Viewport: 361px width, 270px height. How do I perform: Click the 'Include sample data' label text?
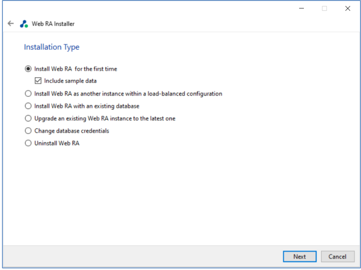coord(70,81)
